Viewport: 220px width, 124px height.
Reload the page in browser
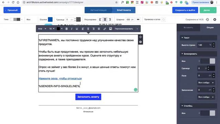[x=13, y=2]
